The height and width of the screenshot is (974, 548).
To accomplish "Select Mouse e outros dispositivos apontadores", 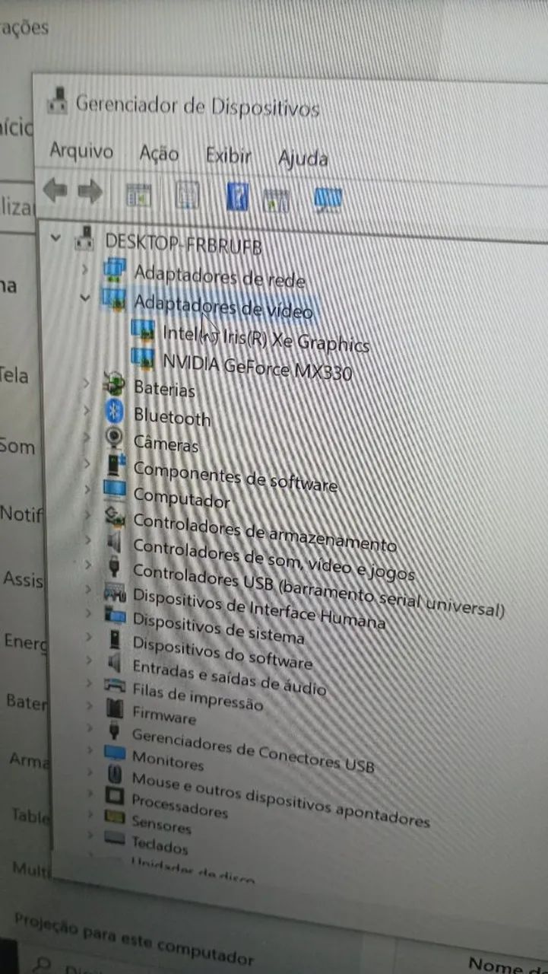I will (x=280, y=800).
